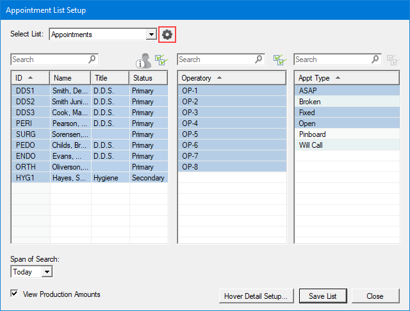This screenshot has width=410, height=311.
Task: Click magnifier icon in provider search box
Action: (92, 60)
